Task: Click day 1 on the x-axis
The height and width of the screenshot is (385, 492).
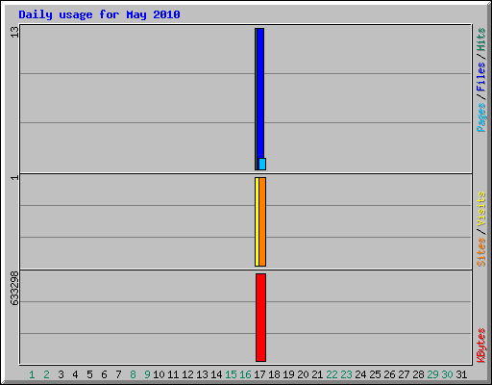Action: (x=32, y=374)
